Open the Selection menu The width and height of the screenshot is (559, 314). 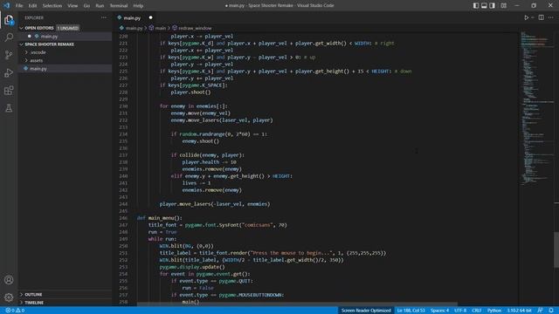[x=52, y=6]
